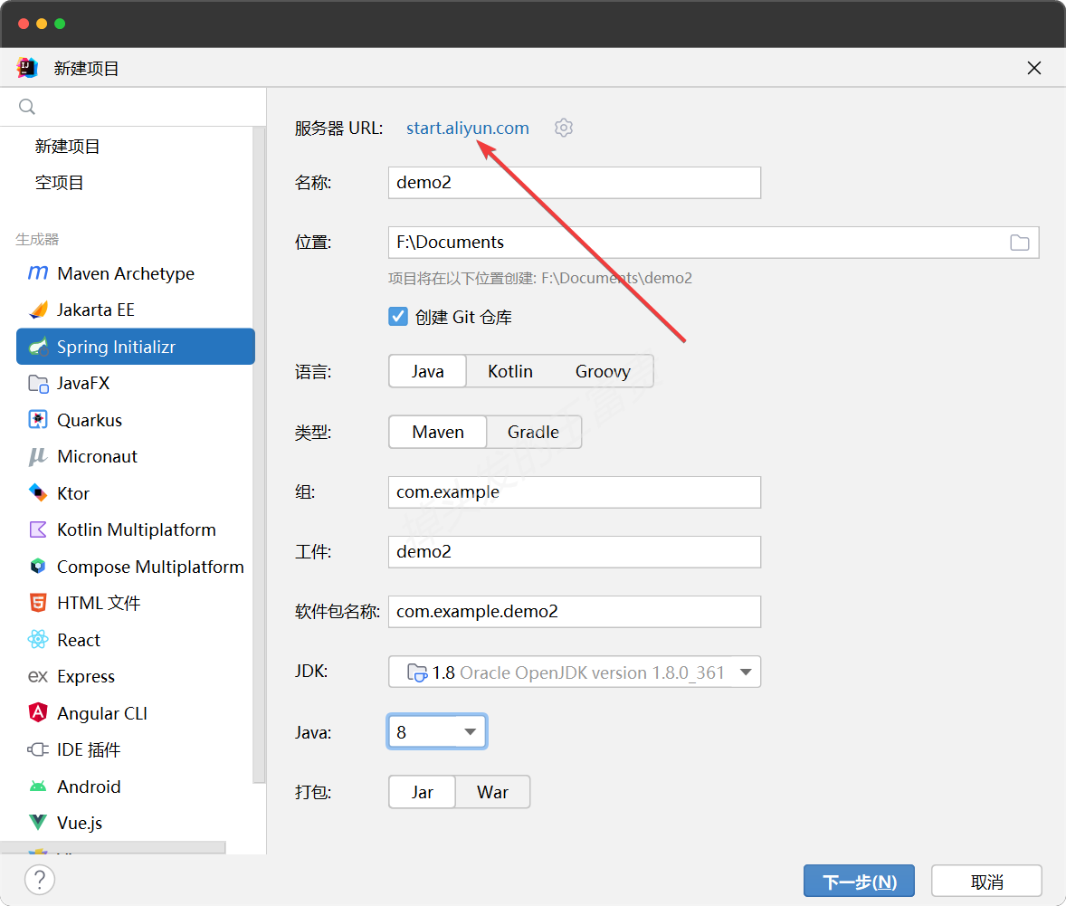
Task: Click the generator list horizontal scrollbar
Action: 113,847
